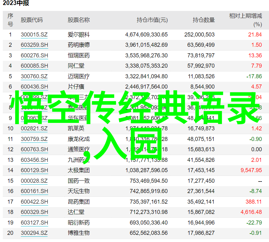The width and height of the screenshot is (269, 242).
Task: Click change value -22.79
Action: pyautogui.click(x=254, y=223)
